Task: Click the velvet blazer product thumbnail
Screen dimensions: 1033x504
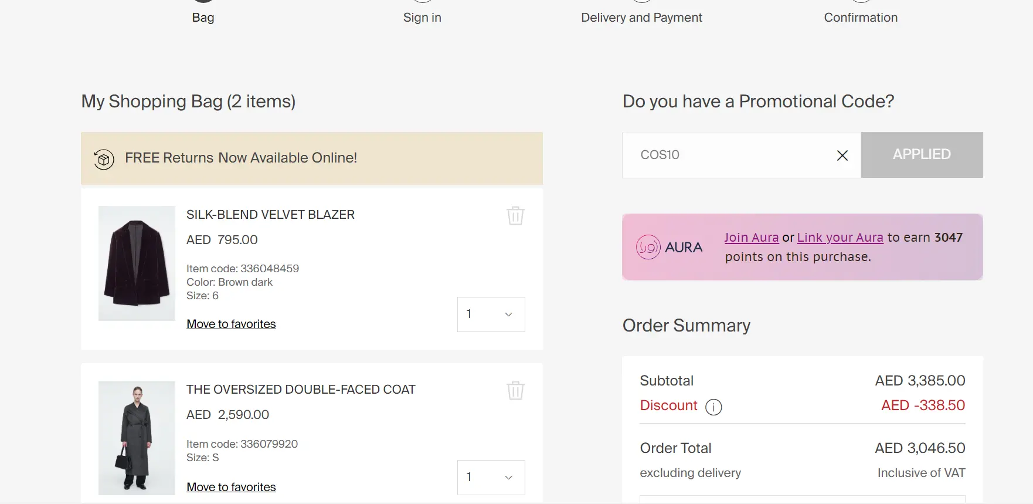Action: coord(136,263)
